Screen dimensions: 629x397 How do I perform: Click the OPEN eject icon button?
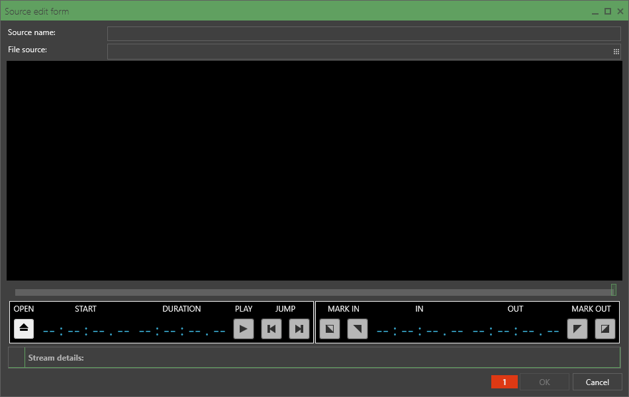tap(24, 329)
